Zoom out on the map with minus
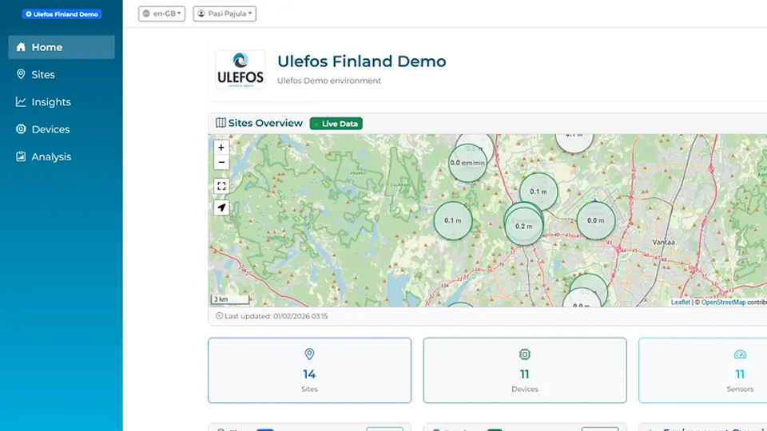Viewport: 767px width, 431px height. pyautogui.click(x=221, y=162)
